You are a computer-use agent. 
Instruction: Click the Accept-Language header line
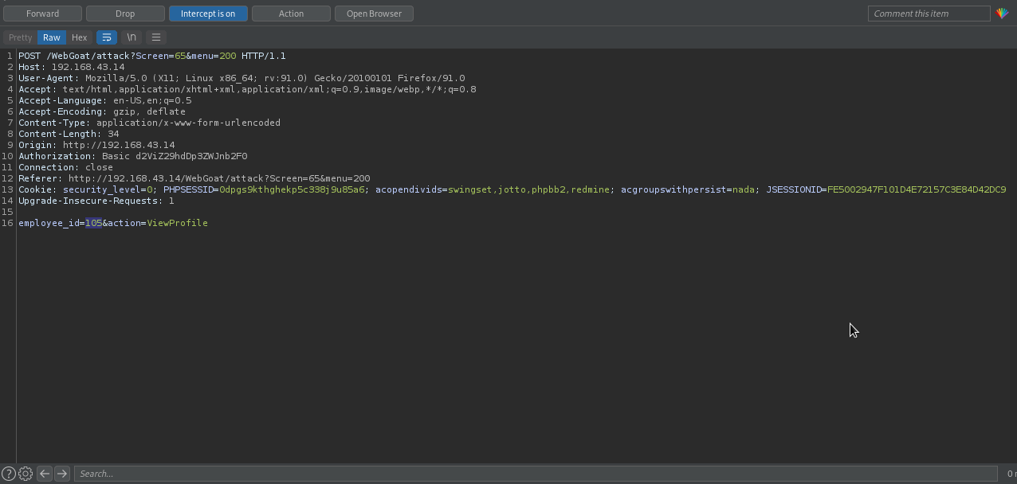[105, 100]
